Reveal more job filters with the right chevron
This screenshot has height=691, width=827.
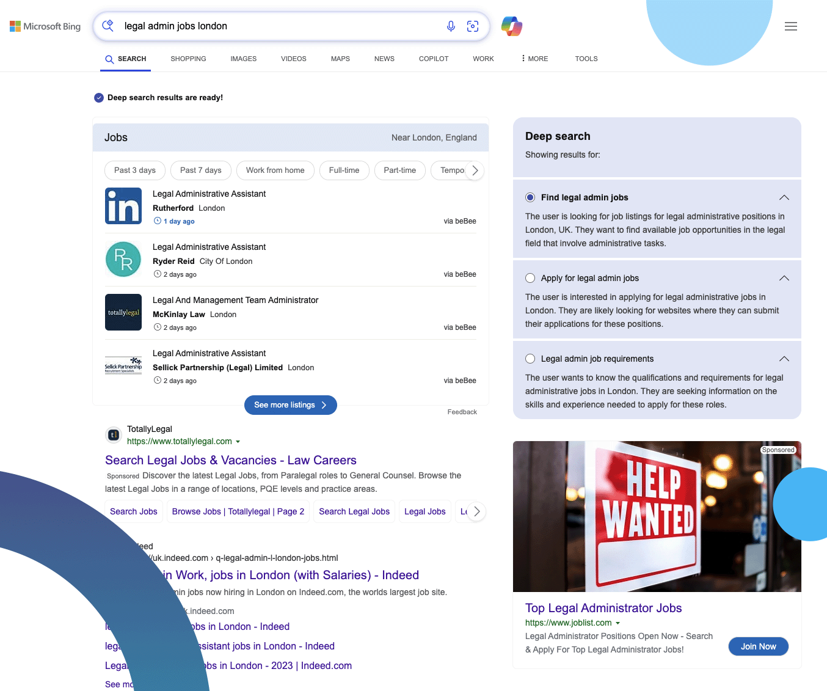[x=475, y=170]
